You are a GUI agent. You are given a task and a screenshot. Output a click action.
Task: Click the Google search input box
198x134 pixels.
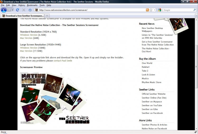[178, 10]
